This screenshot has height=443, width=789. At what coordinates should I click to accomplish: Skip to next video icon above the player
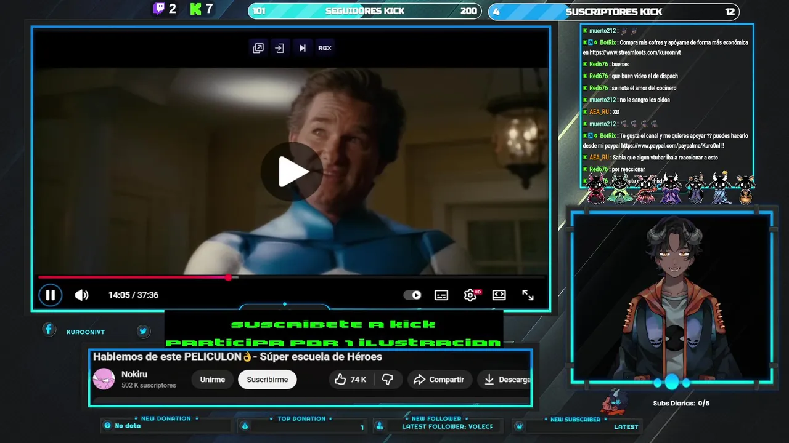coord(302,48)
